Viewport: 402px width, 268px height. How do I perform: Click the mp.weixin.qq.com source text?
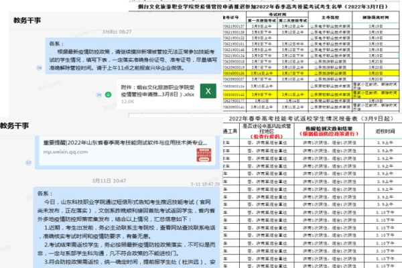pos(66,152)
